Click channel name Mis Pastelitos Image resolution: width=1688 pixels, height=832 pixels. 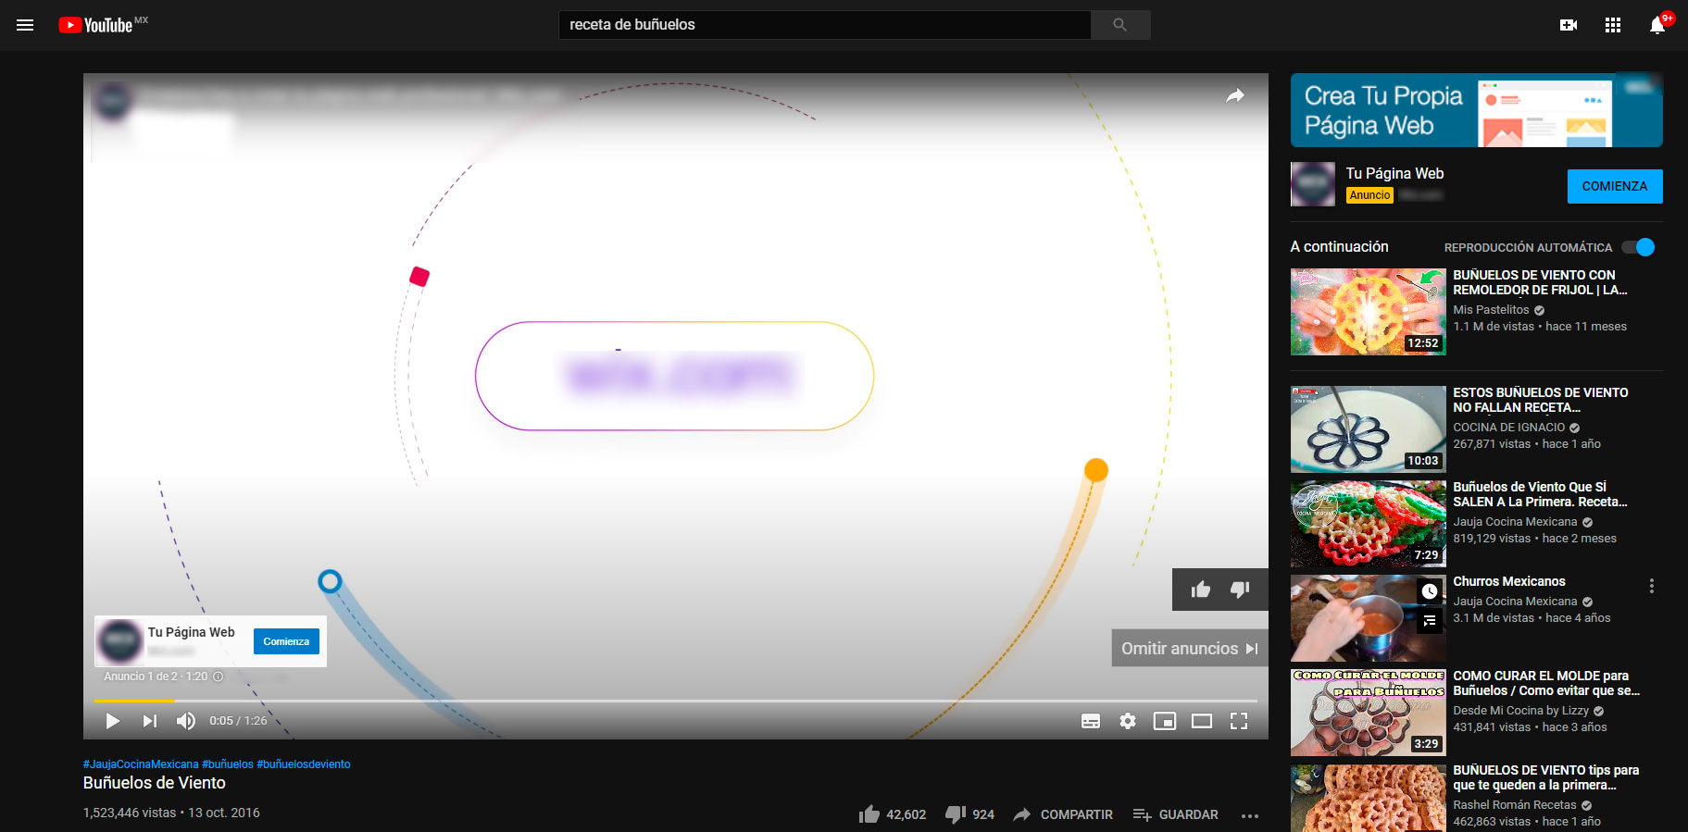(1491, 310)
